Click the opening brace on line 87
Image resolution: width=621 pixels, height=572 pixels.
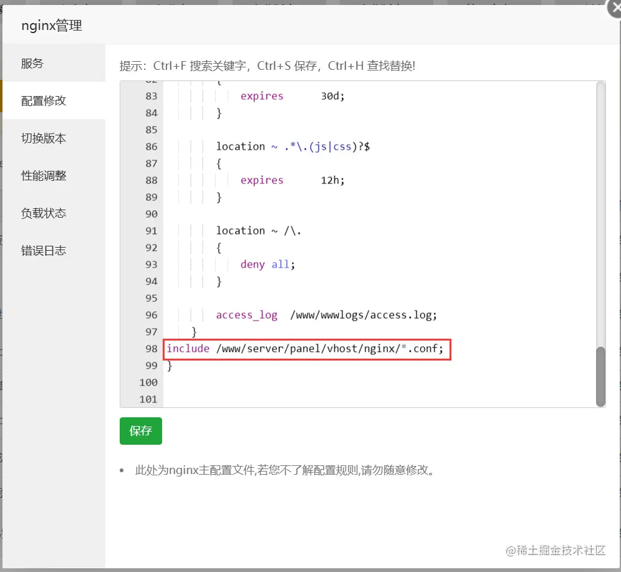point(219,163)
